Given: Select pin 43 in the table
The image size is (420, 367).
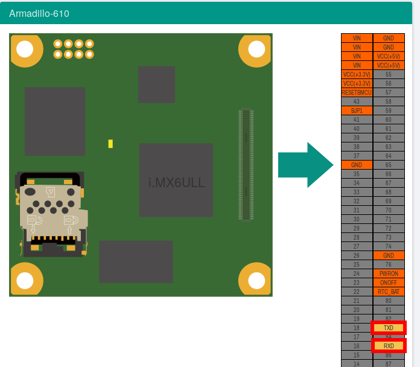Looking at the screenshot, I should point(357,101).
